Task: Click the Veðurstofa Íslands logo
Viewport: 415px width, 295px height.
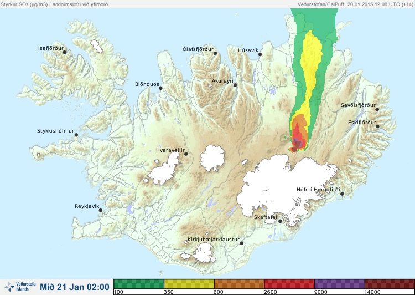Action: (20, 287)
